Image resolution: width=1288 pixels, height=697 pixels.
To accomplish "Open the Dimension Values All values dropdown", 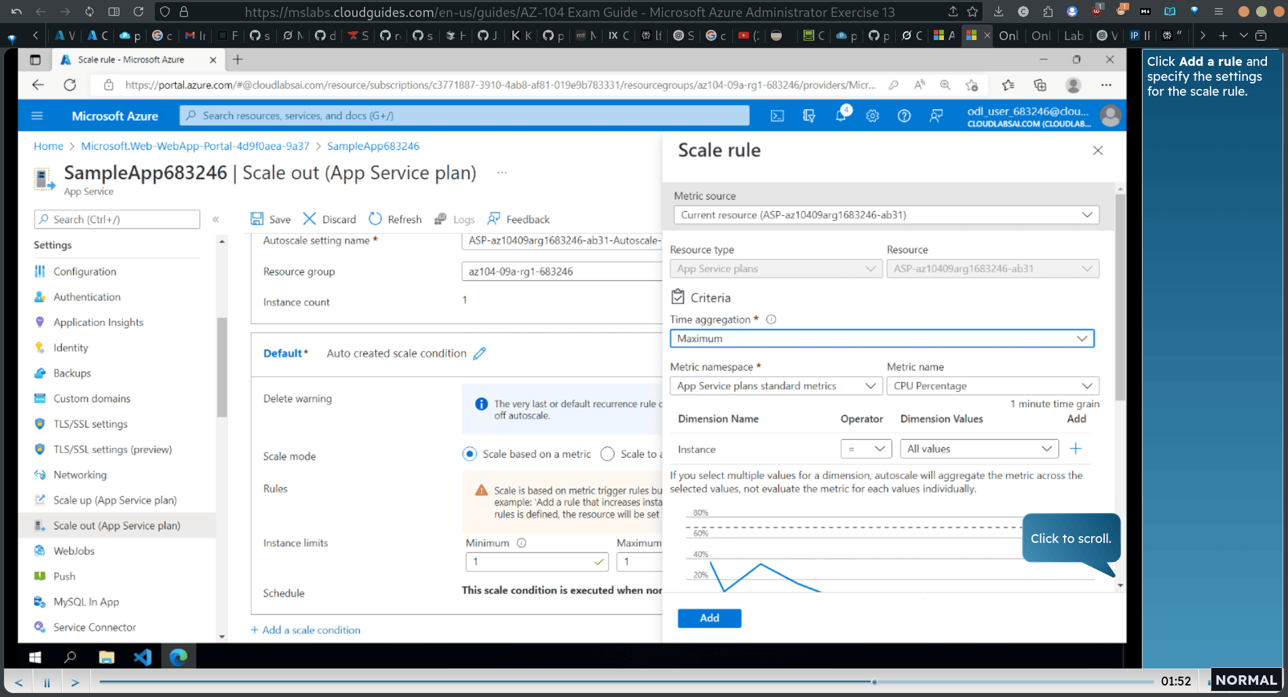I will (979, 449).
